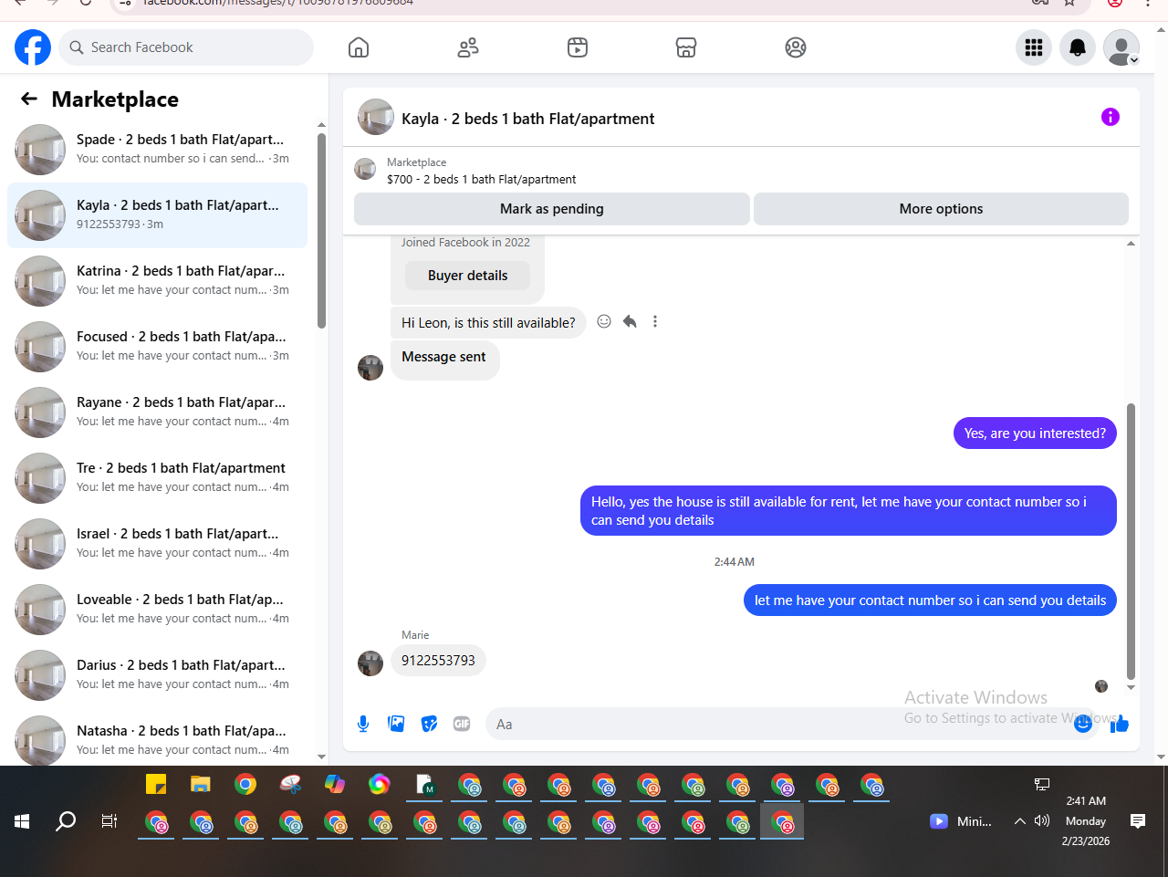Click Marie's avatar beside the phone number
Viewport: 1168px width, 877px height.
tap(370, 663)
